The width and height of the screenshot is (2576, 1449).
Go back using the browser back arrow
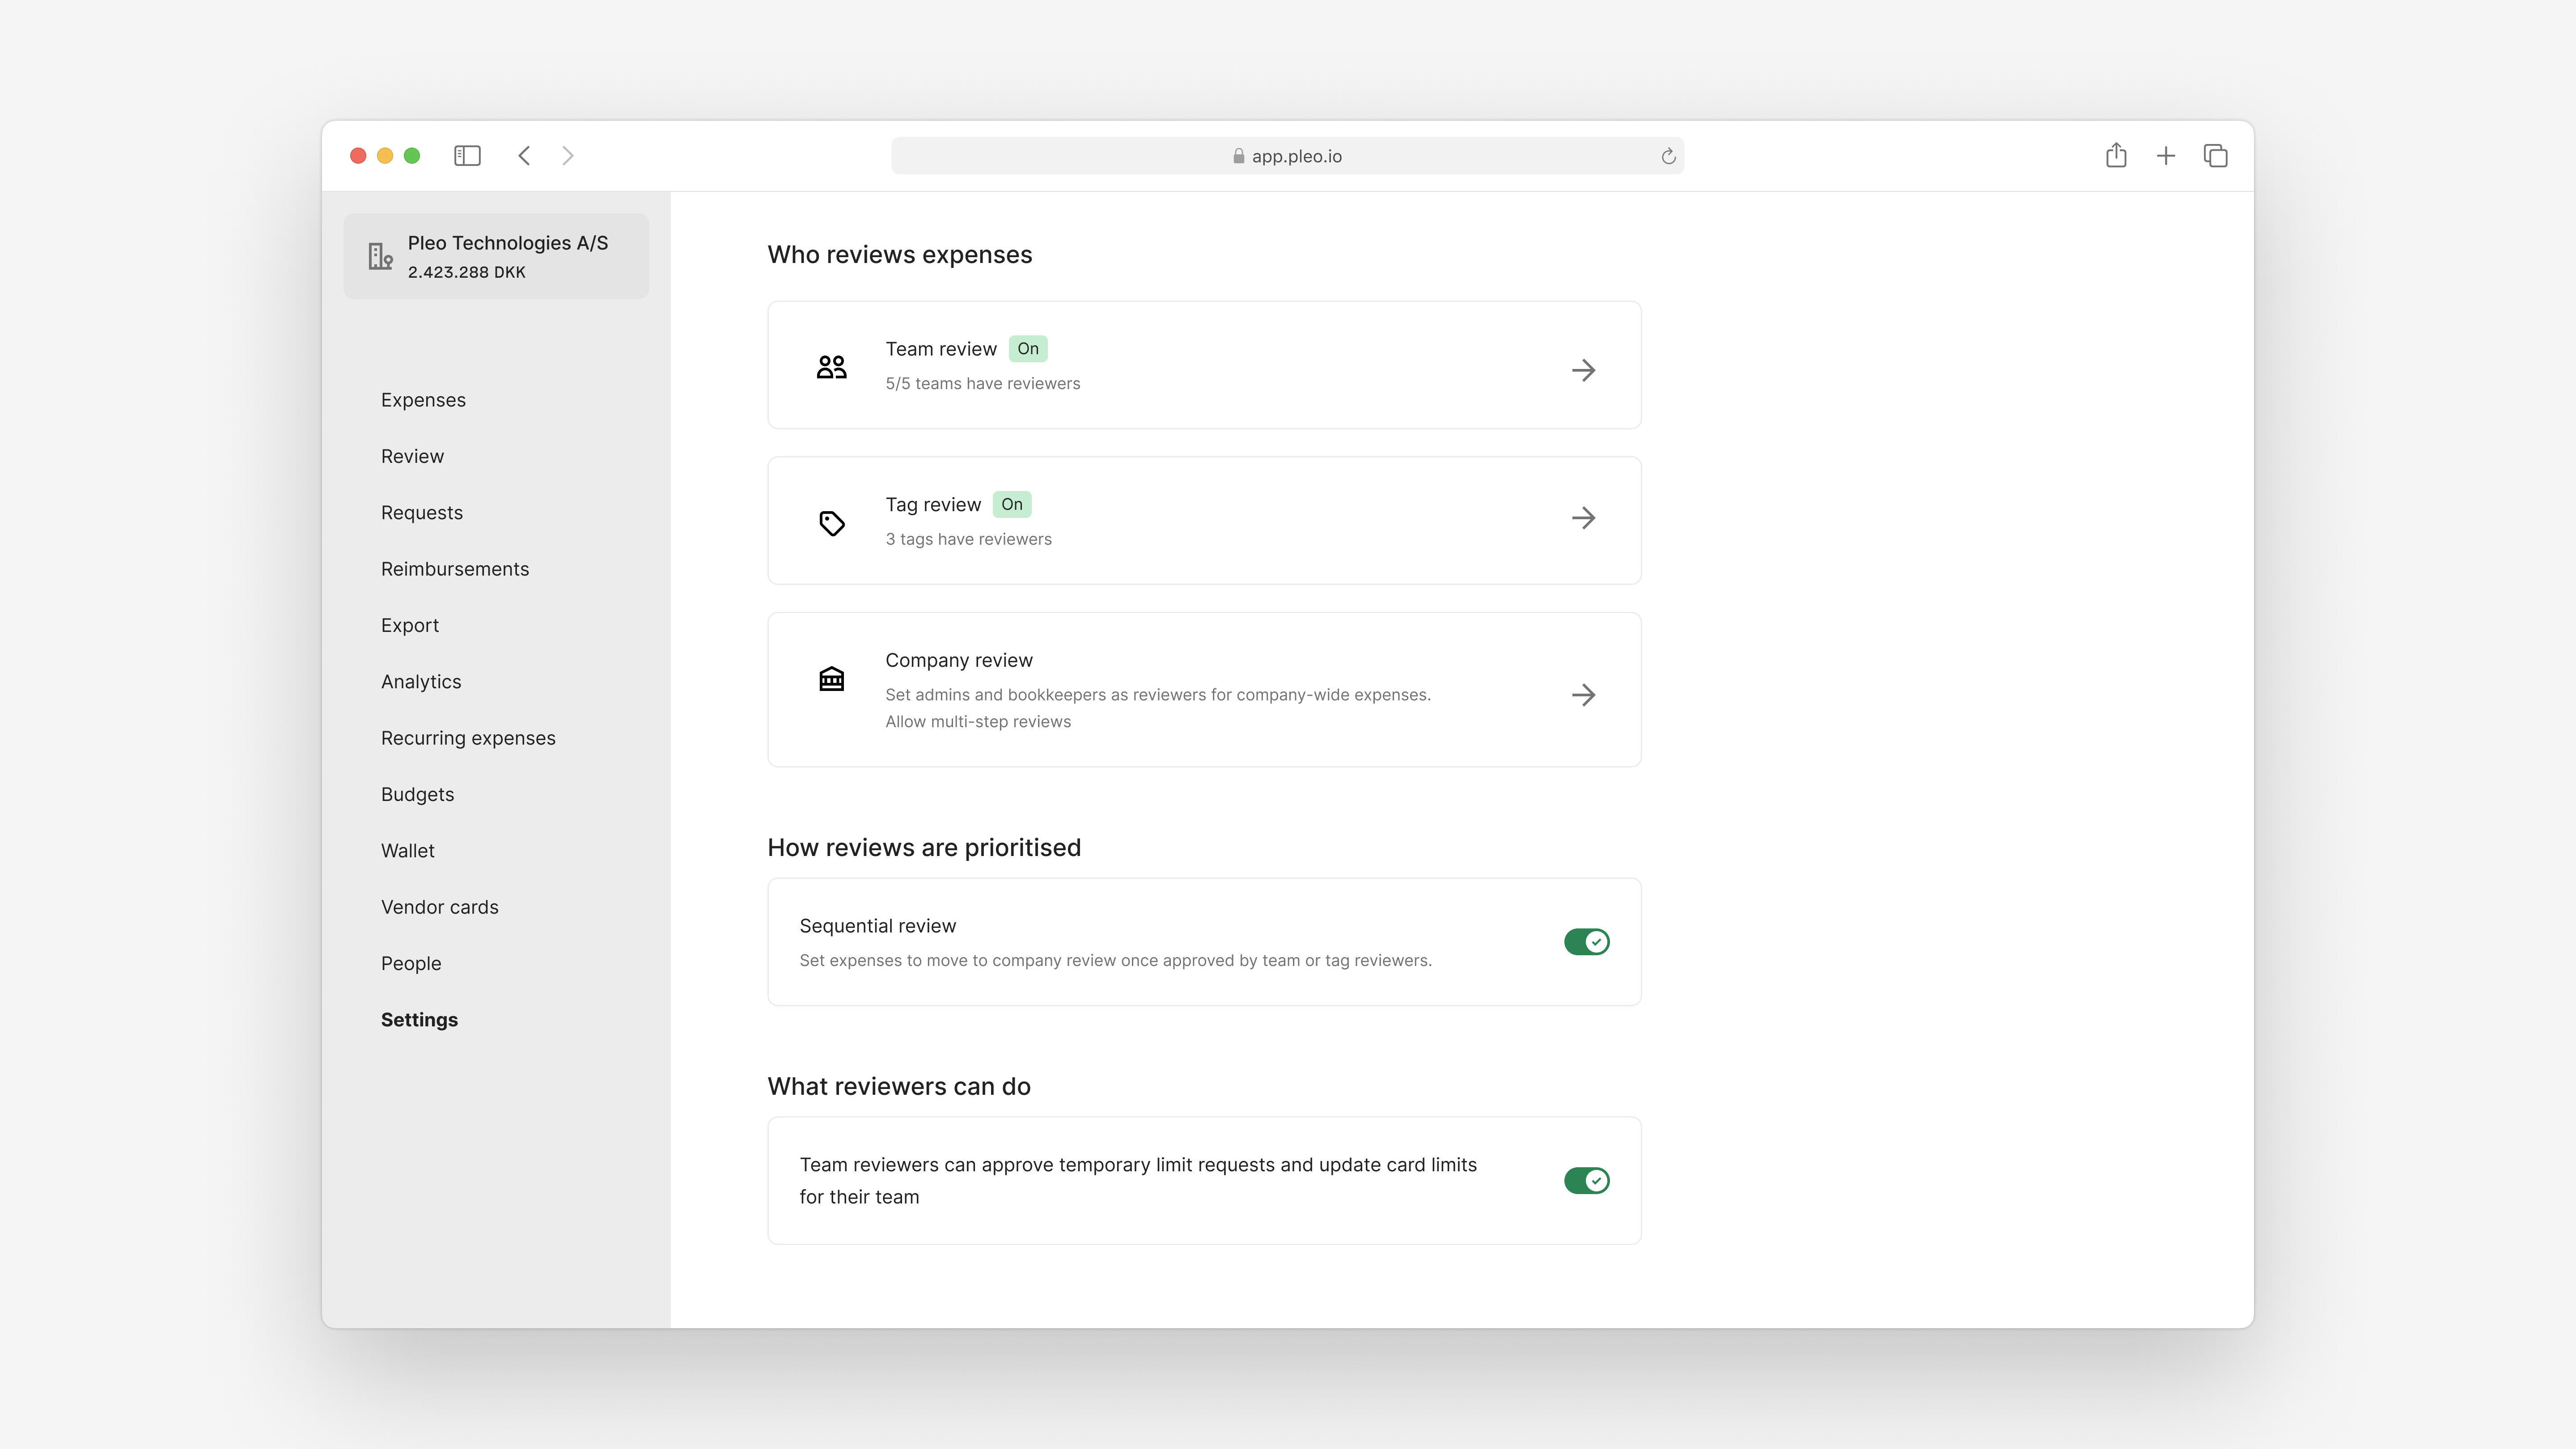pos(524,156)
